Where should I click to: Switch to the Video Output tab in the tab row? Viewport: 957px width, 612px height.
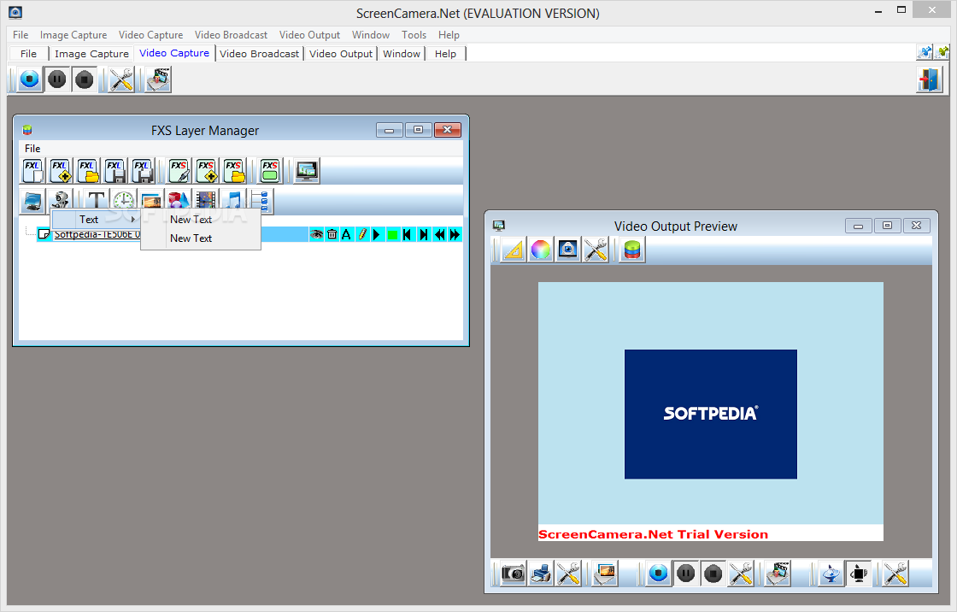tap(341, 54)
